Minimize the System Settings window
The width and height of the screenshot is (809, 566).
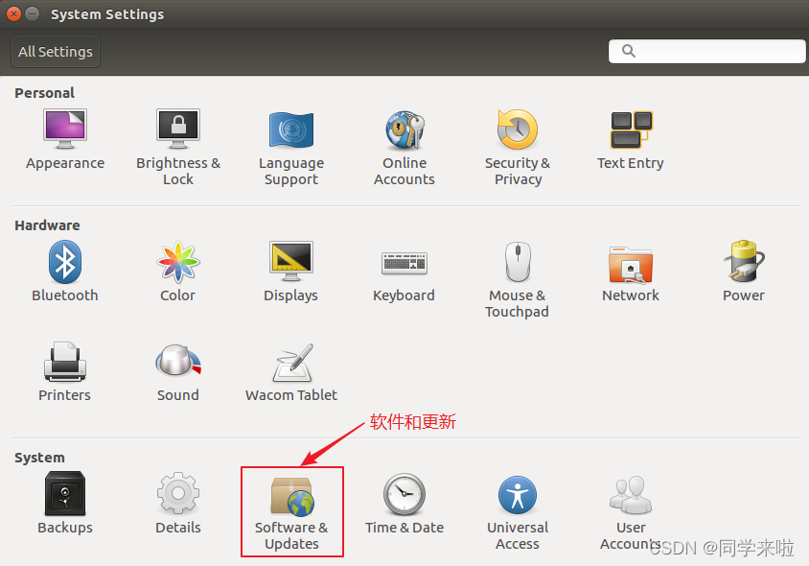point(33,14)
